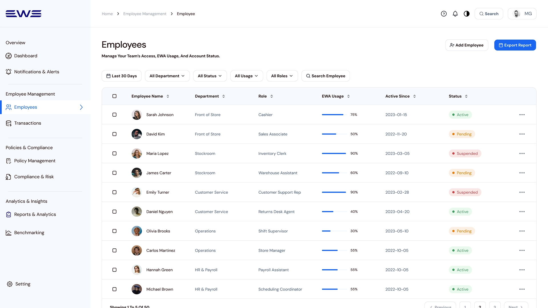Check the select-all header checkbox
This screenshot has width=548, height=308.
114,96
